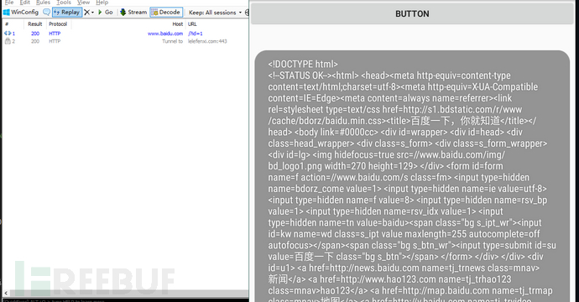Open the Rules menu
579x302 pixels.
43,3
